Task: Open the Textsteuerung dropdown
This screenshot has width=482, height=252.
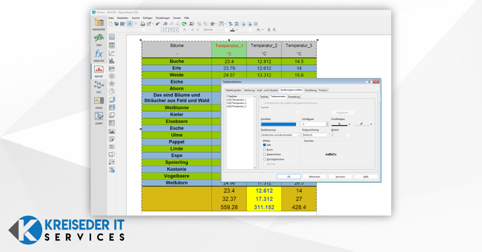Action: 298,135
